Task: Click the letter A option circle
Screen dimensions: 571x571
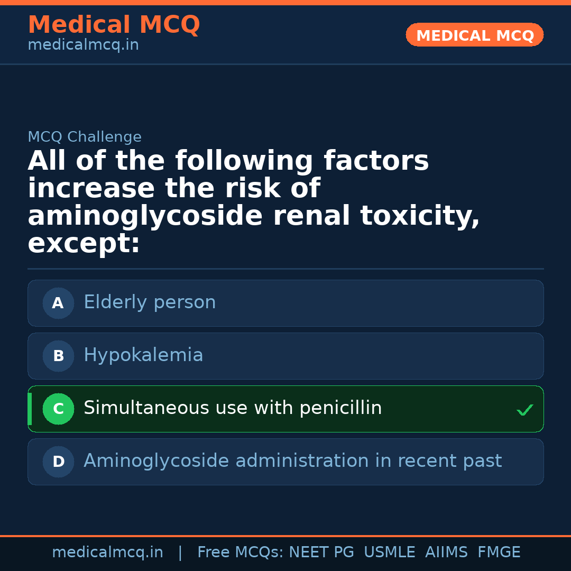Action: [58, 303]
